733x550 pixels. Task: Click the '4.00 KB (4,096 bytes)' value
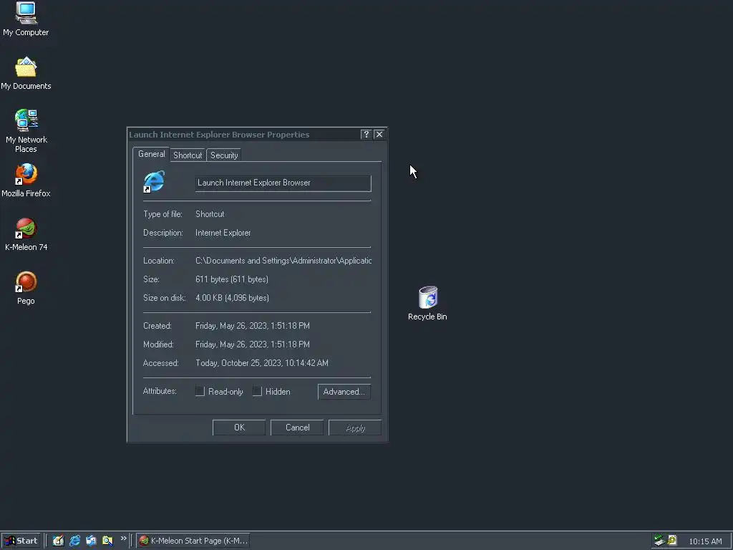tap(232, 298)
